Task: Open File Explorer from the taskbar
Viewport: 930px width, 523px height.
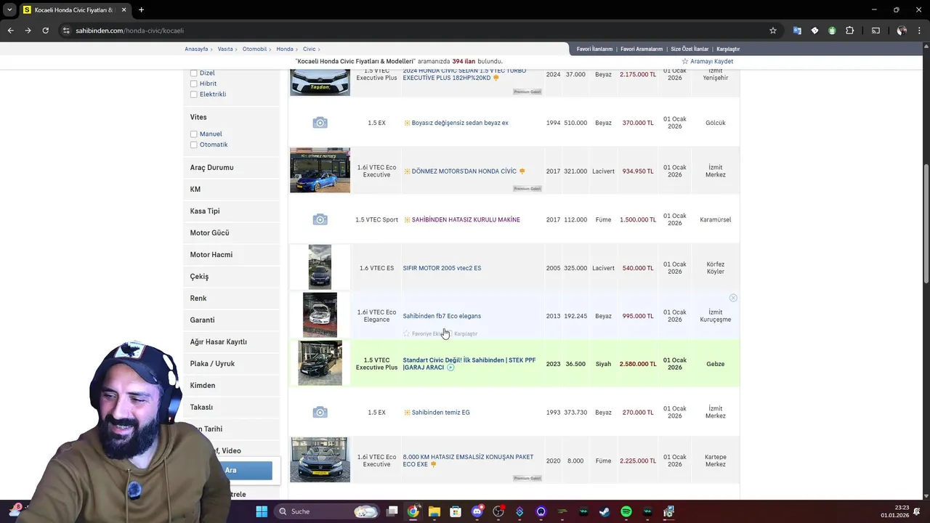Action: tap(434, 511)
